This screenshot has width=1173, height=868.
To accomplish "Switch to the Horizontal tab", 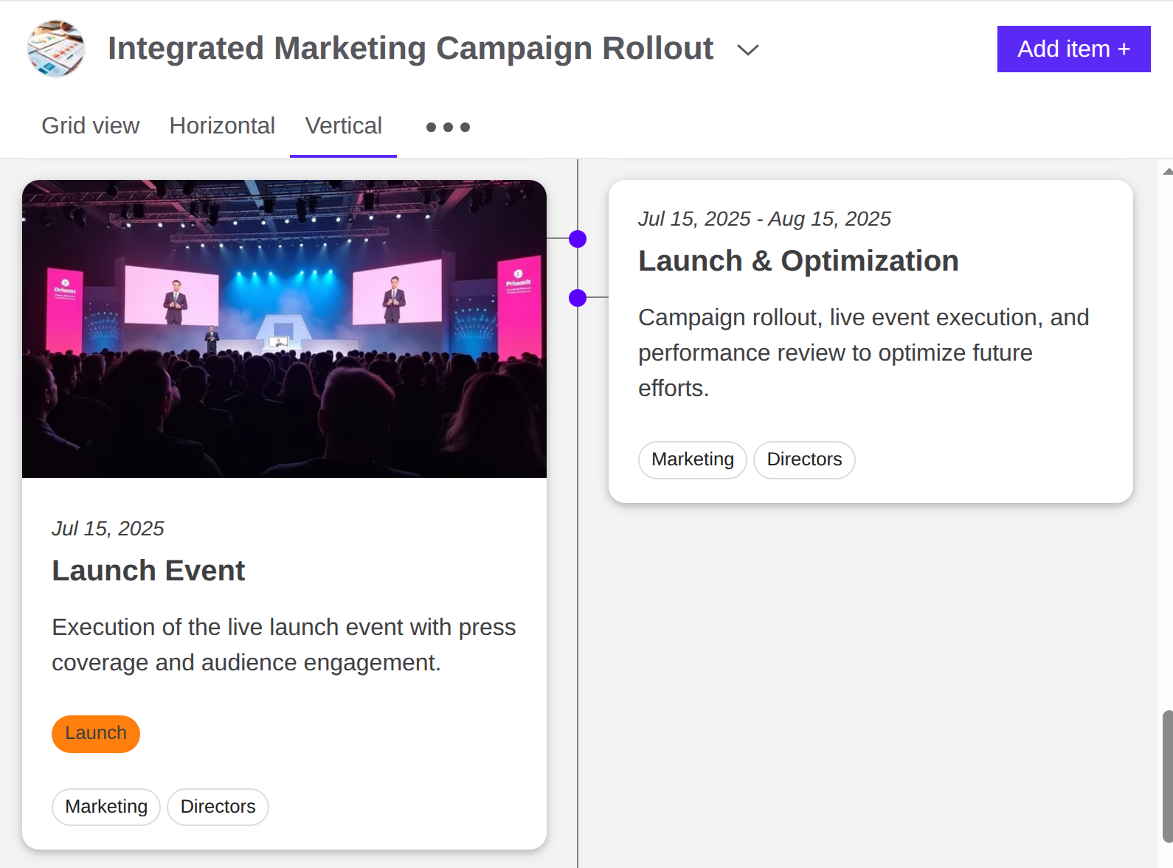I will 222,126.
